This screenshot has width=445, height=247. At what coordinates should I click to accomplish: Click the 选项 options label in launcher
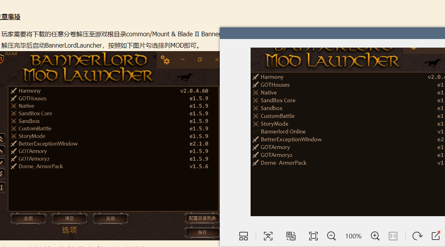[x=69, y=230]
